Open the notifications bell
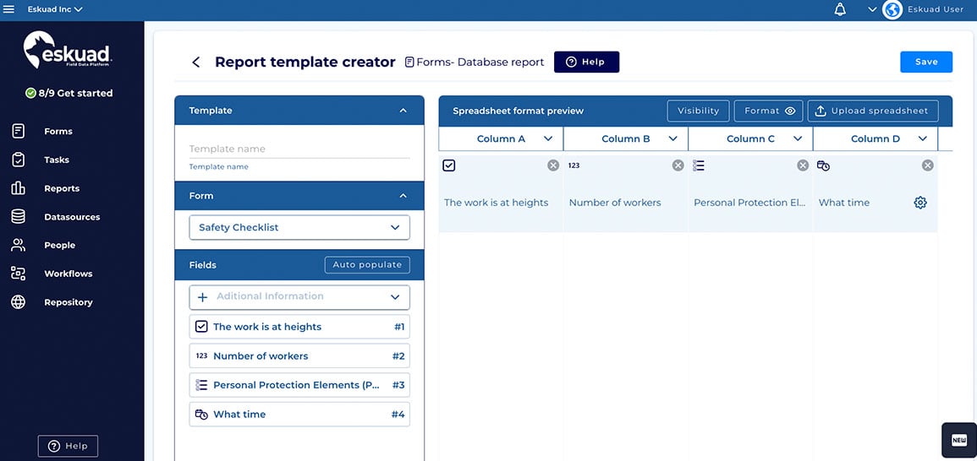This screenshot has width=977, height=461. tap(840, 9)
